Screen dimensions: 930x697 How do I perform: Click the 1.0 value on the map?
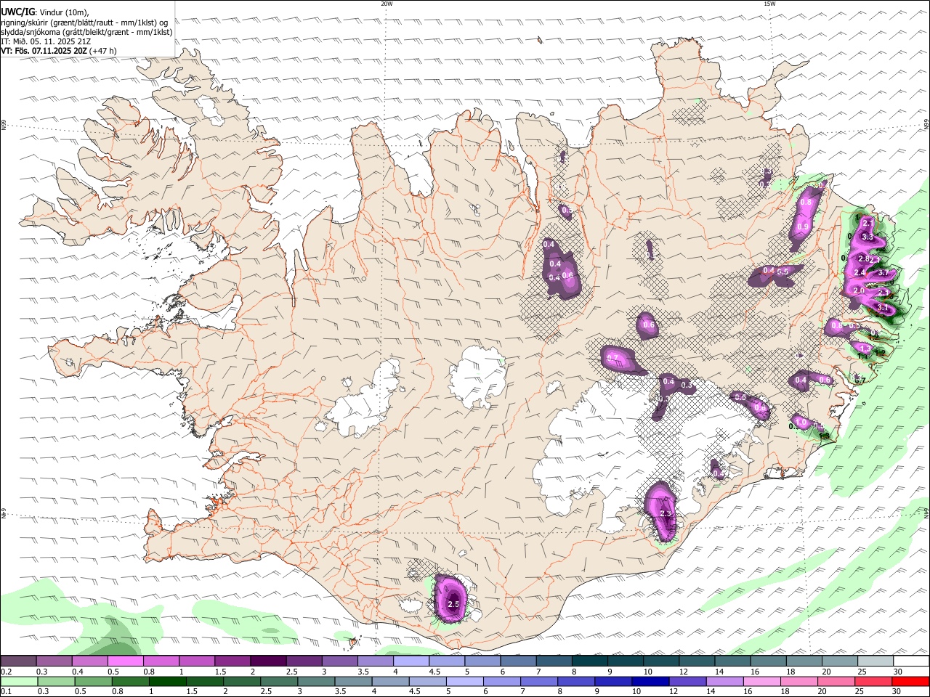pyautogui.click(x=801, y=422)
